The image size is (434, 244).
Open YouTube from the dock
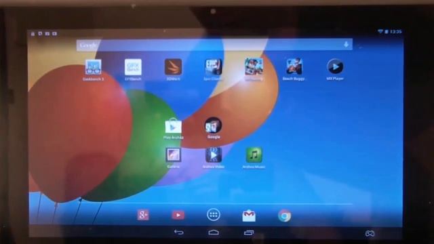pyautogui.click(x=178, y=215)
